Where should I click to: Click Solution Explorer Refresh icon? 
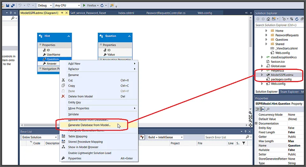point(297,19)
